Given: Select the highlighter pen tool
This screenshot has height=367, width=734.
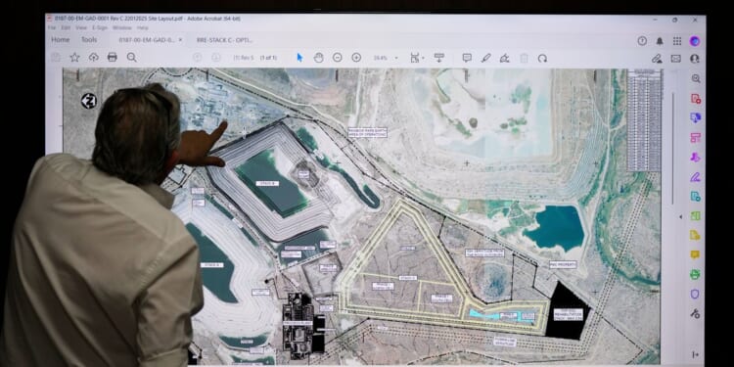Looking at the screenshot, I should coord(485,58).
